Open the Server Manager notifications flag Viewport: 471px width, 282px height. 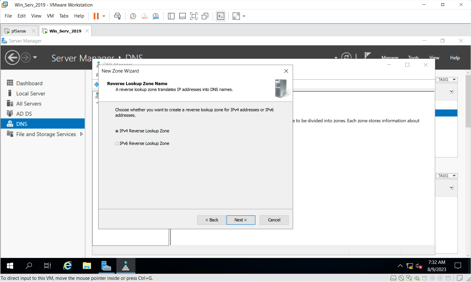tap(367, 56)
